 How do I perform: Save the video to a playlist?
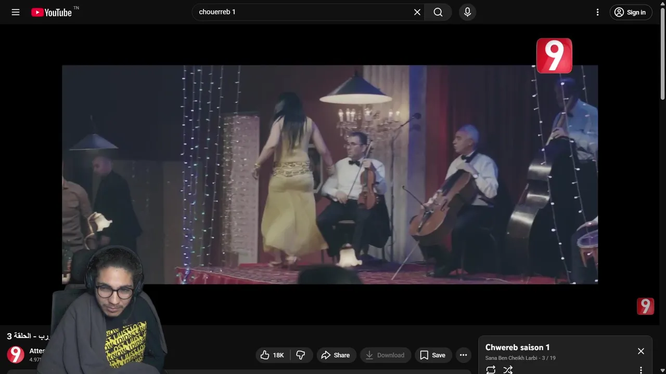[433, 355]
